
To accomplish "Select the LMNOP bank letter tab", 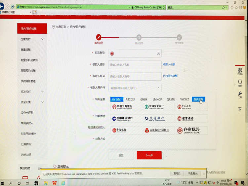I will coord(157,99).
